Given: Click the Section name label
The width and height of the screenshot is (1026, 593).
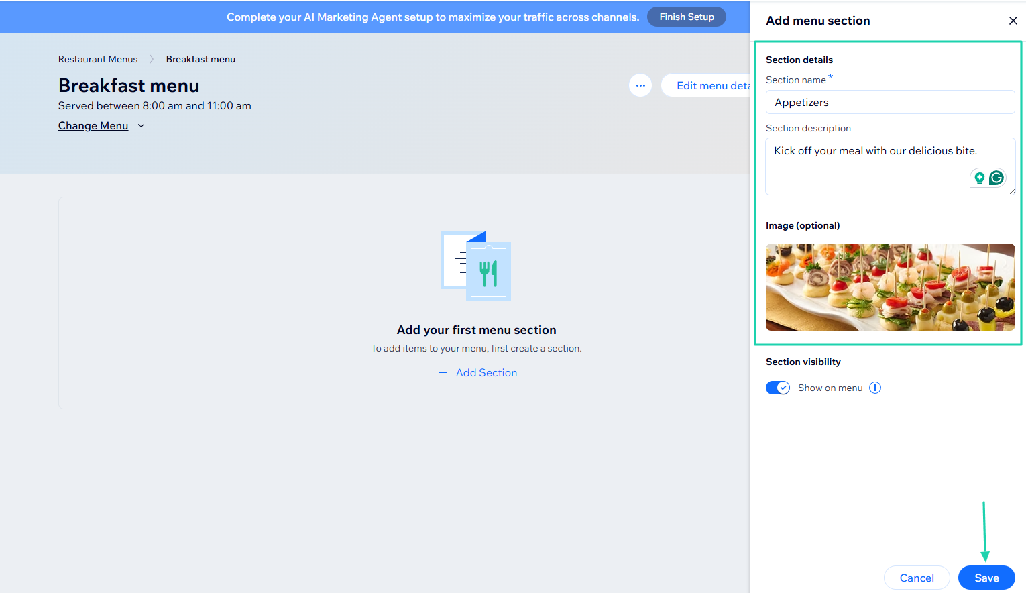Looking at the screenshot, I should (x=796, y=80).
